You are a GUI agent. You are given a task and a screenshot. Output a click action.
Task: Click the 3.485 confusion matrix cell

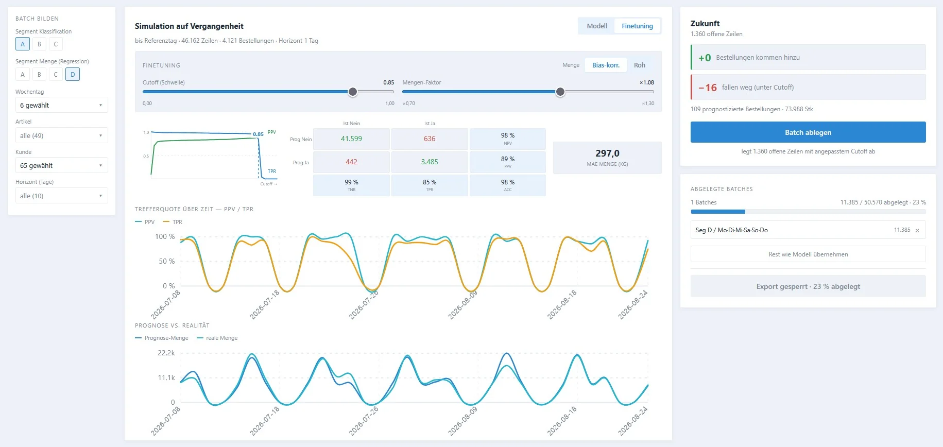click(430, 162)
